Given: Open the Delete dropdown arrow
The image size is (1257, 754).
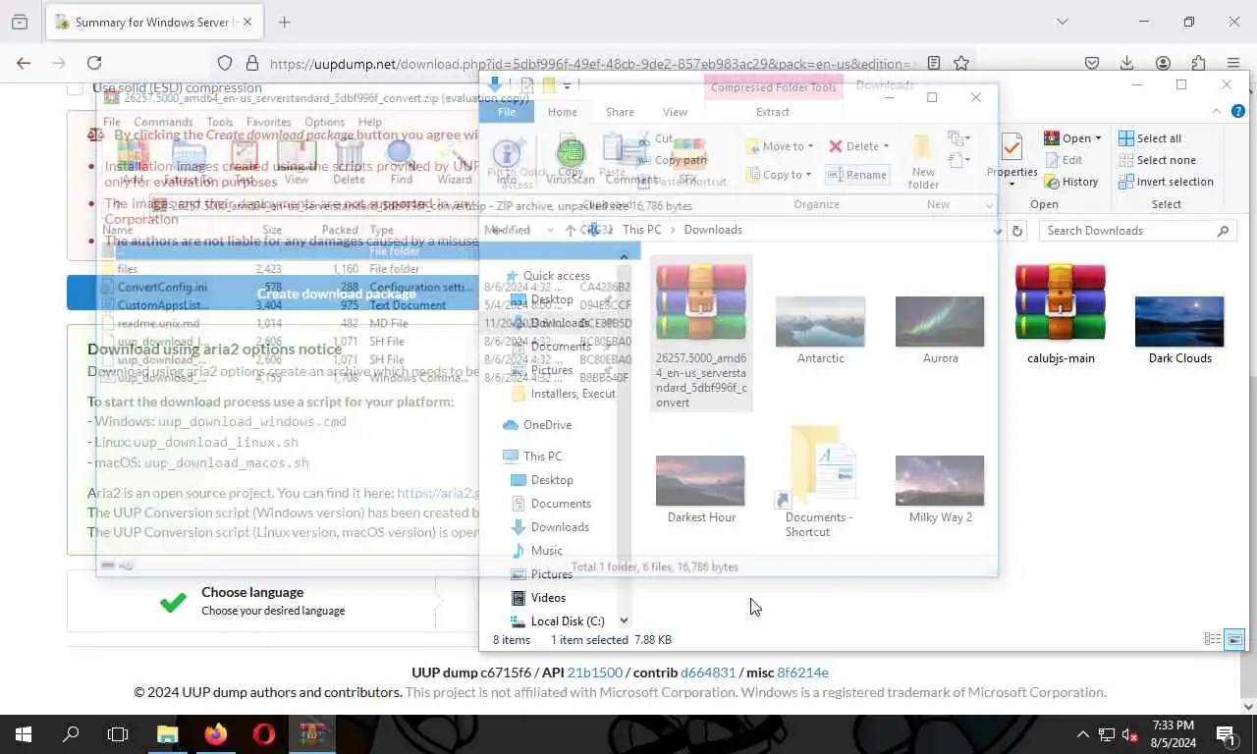Looking at the screenshot, I should [885, 146].
